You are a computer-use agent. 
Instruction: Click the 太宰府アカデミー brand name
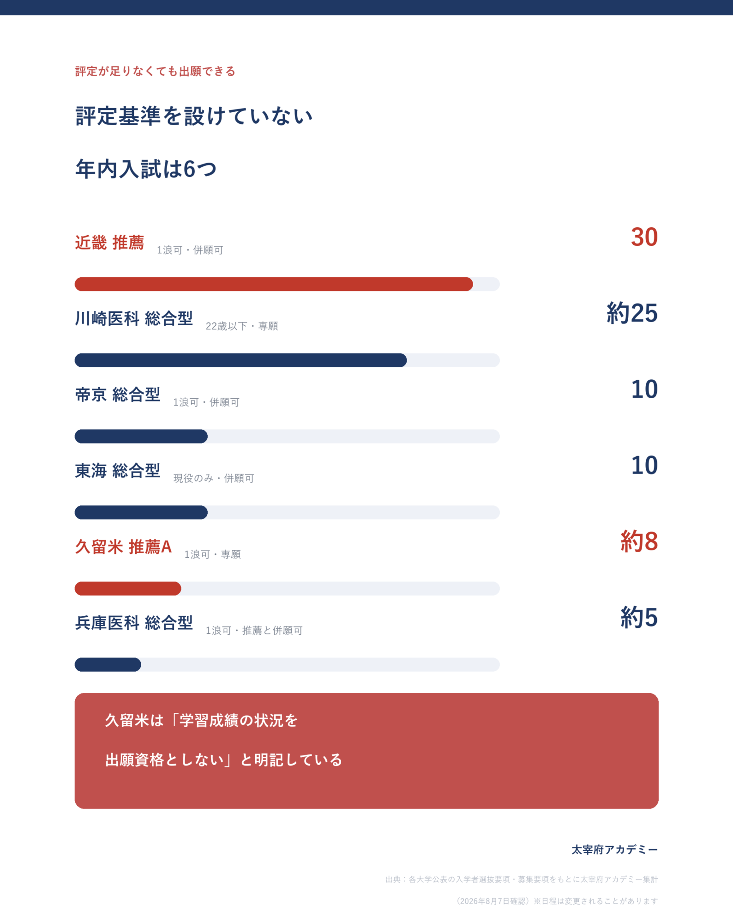[x=615, y=850]
